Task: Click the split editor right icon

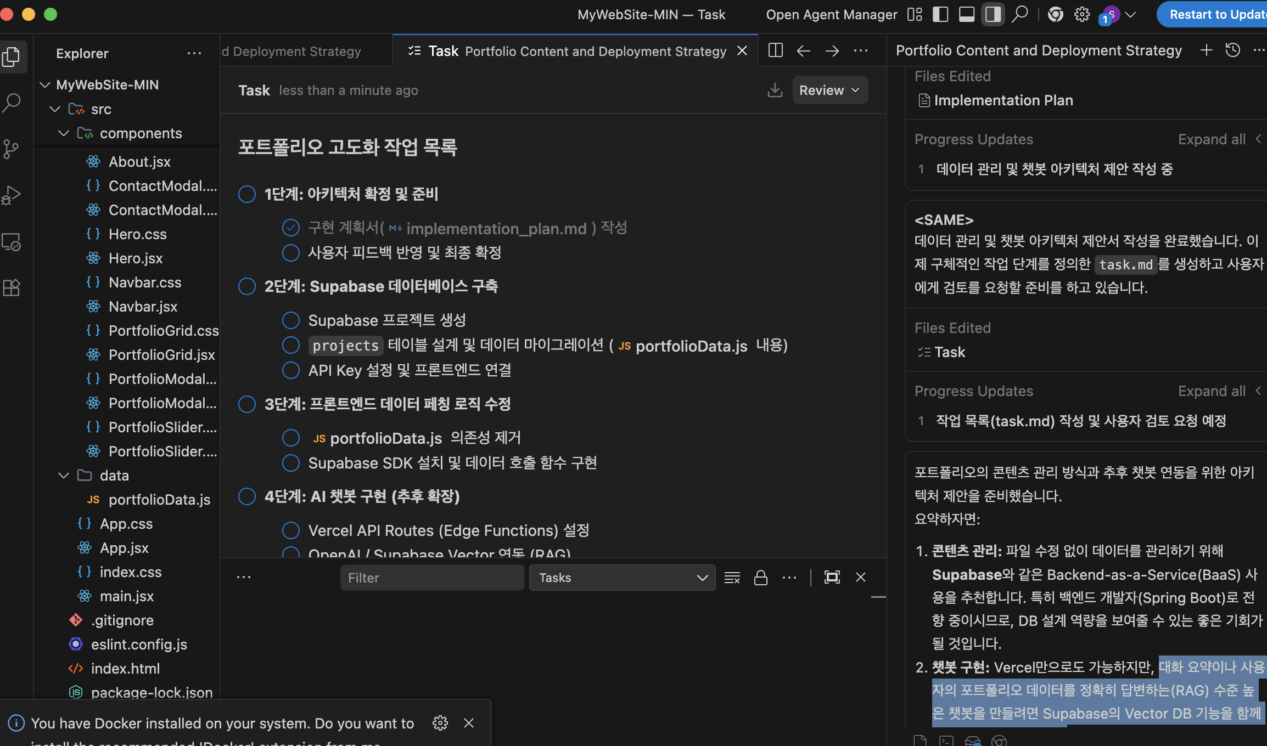Action: pos(775,51)
